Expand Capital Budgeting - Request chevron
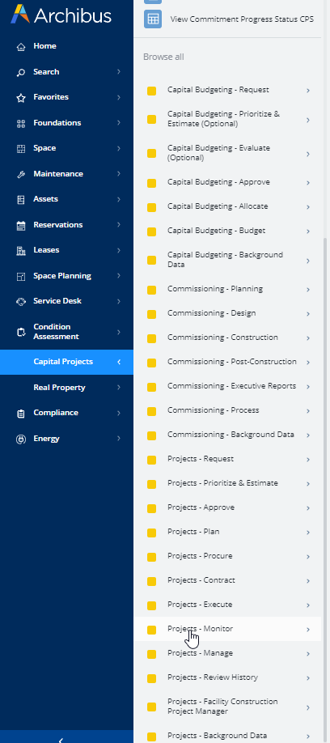 coord(307,91)
